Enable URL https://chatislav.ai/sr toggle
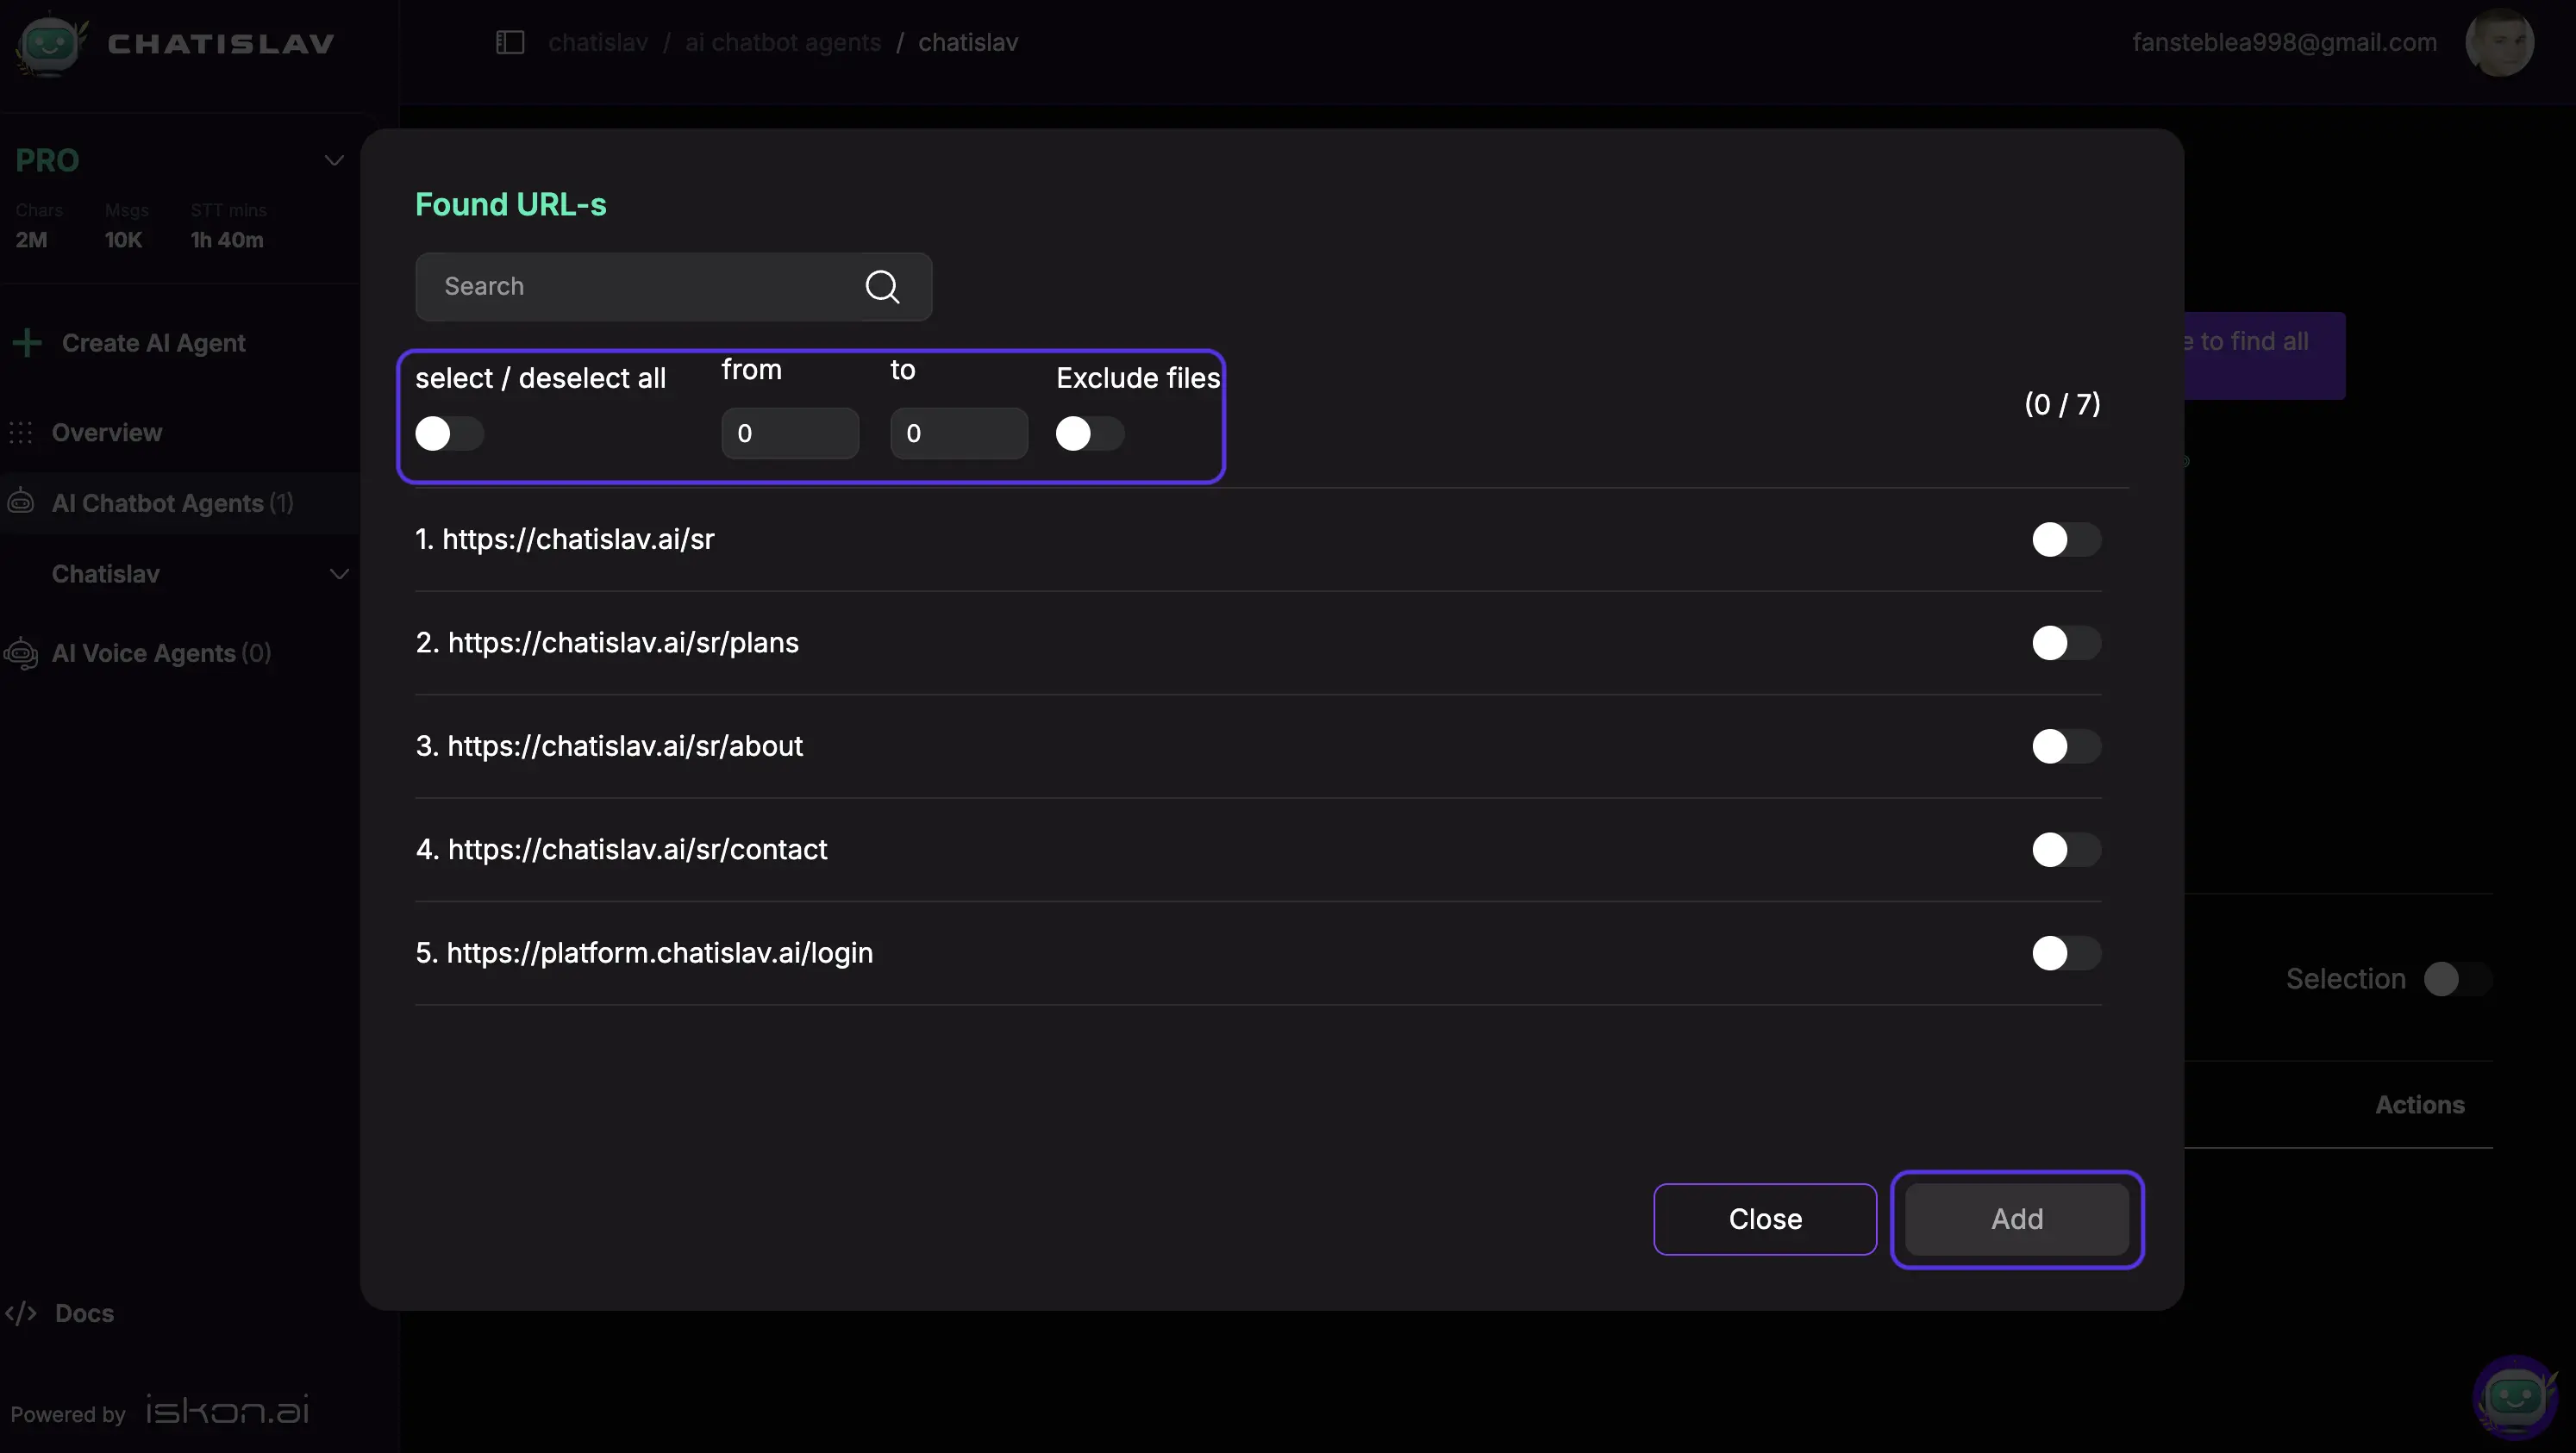2576x1453 pixels. (x=2066, y=539)
